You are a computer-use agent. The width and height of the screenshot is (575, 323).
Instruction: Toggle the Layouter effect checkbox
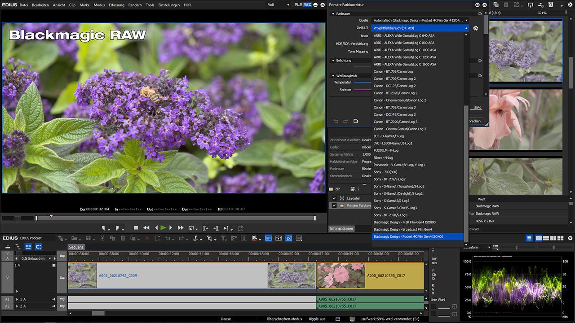pyautogui.click(x=334, y=198)
